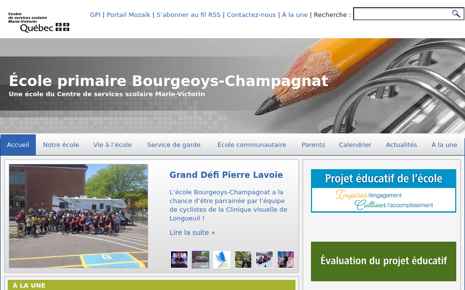Open the Contactez-nous link
This screenshot has height=290, width=465.
[251, 14]
